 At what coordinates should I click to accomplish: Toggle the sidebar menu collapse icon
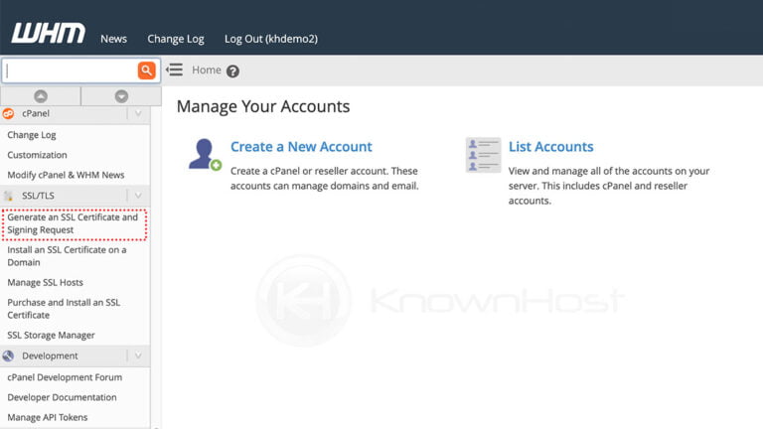pos(175,71)
